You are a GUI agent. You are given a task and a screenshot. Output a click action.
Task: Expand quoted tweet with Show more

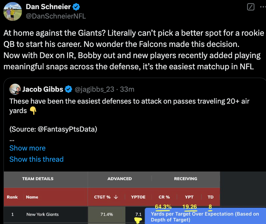coord(28,148)
